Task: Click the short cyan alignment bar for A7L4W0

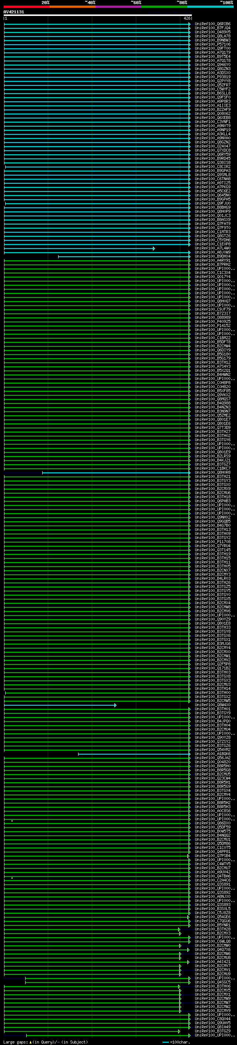Action: 79,248
